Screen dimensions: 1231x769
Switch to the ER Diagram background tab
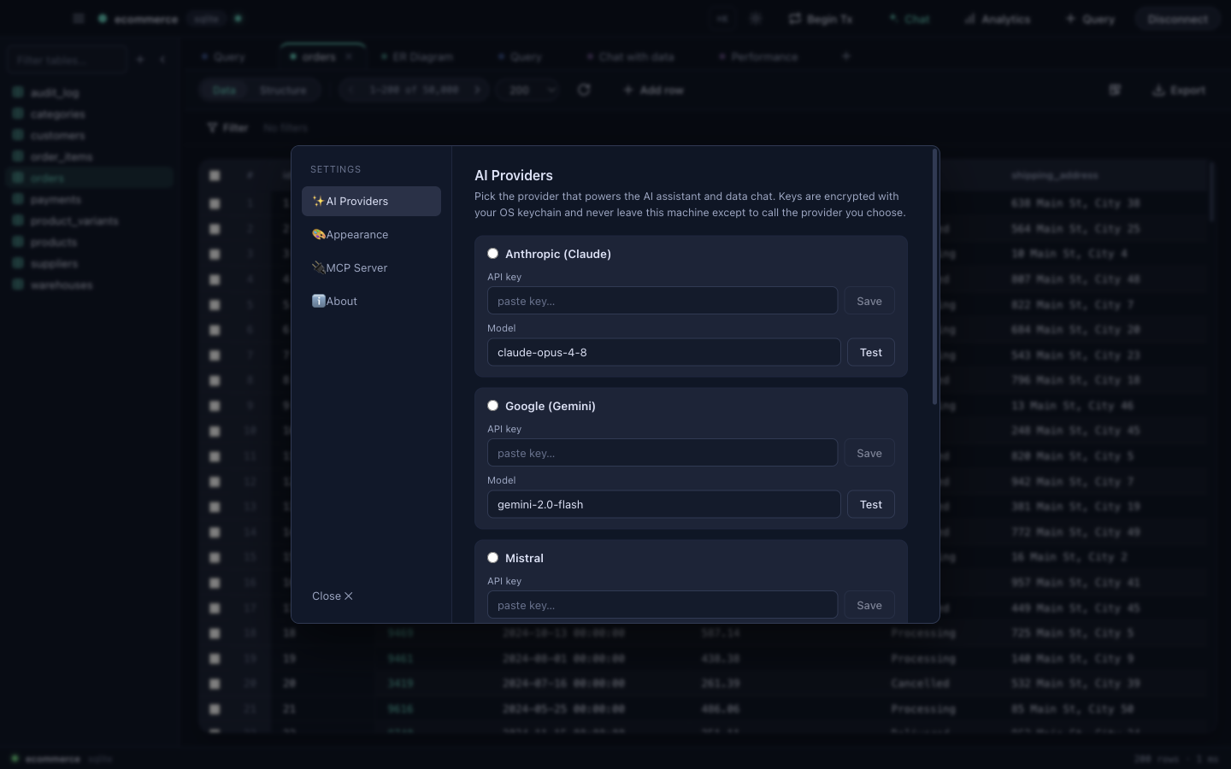(416, 56)
